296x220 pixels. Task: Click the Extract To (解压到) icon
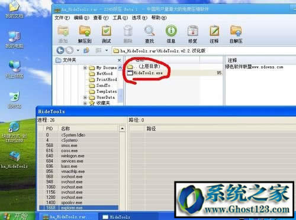(85, 31)
